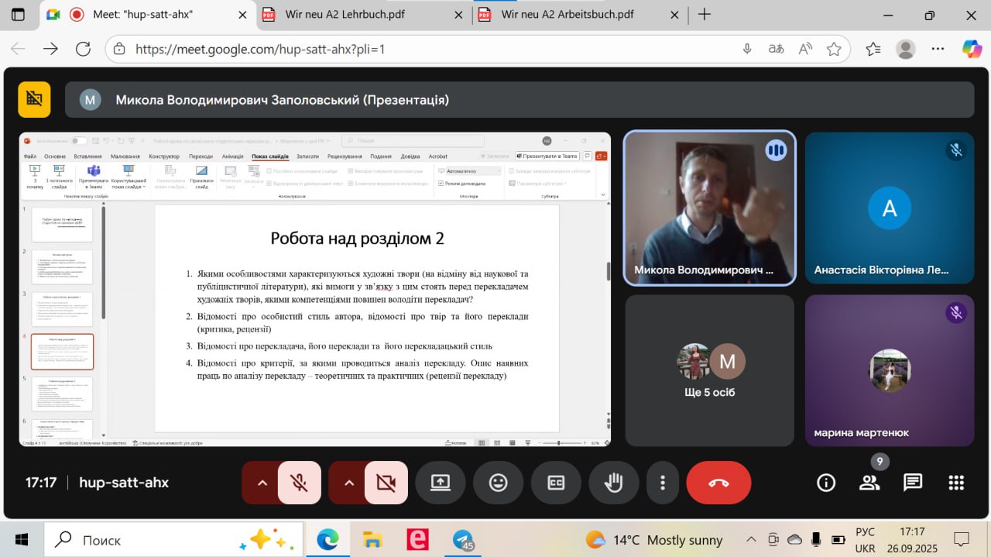
Task: Click the present screen icon
Action: (x=440, y=483)
